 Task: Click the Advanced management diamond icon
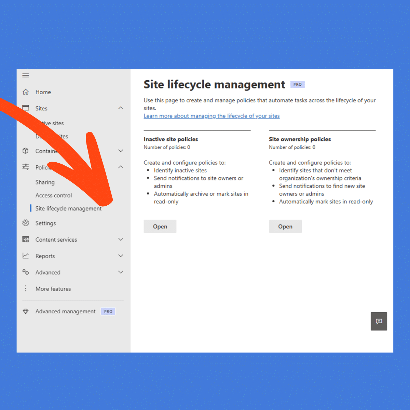click(x=26, y=311)
